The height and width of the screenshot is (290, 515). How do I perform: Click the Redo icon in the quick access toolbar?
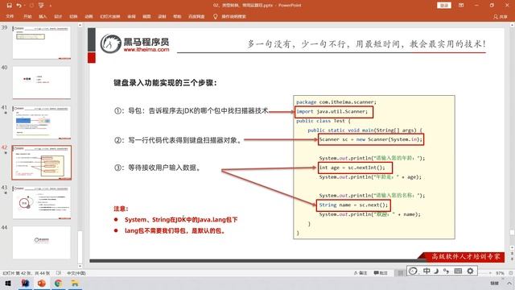click(x=31, y=6)
